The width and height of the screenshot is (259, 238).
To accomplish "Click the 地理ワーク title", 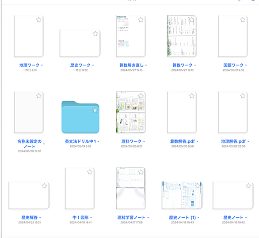I will (30, 65).
